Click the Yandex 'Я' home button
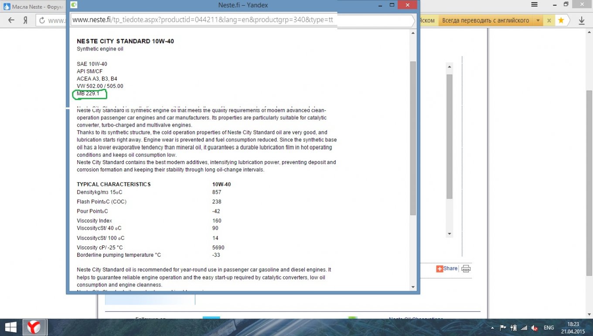Viewport: 593px width, 336px height. (26, 20)
